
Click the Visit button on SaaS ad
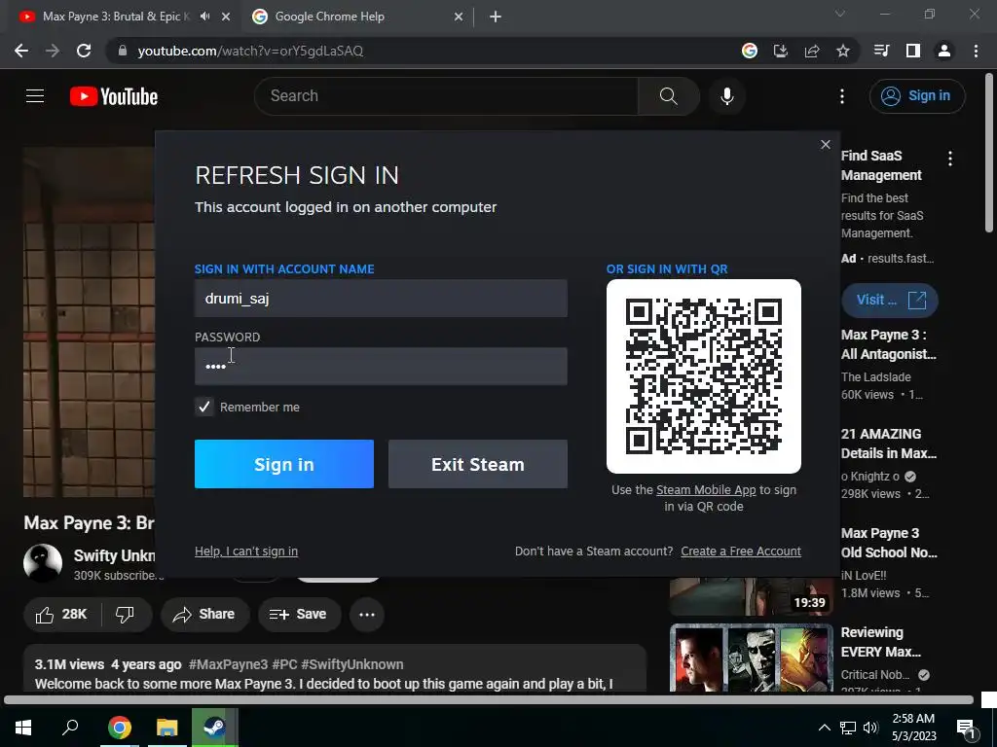pyautogui.click(x=890, y=300)
